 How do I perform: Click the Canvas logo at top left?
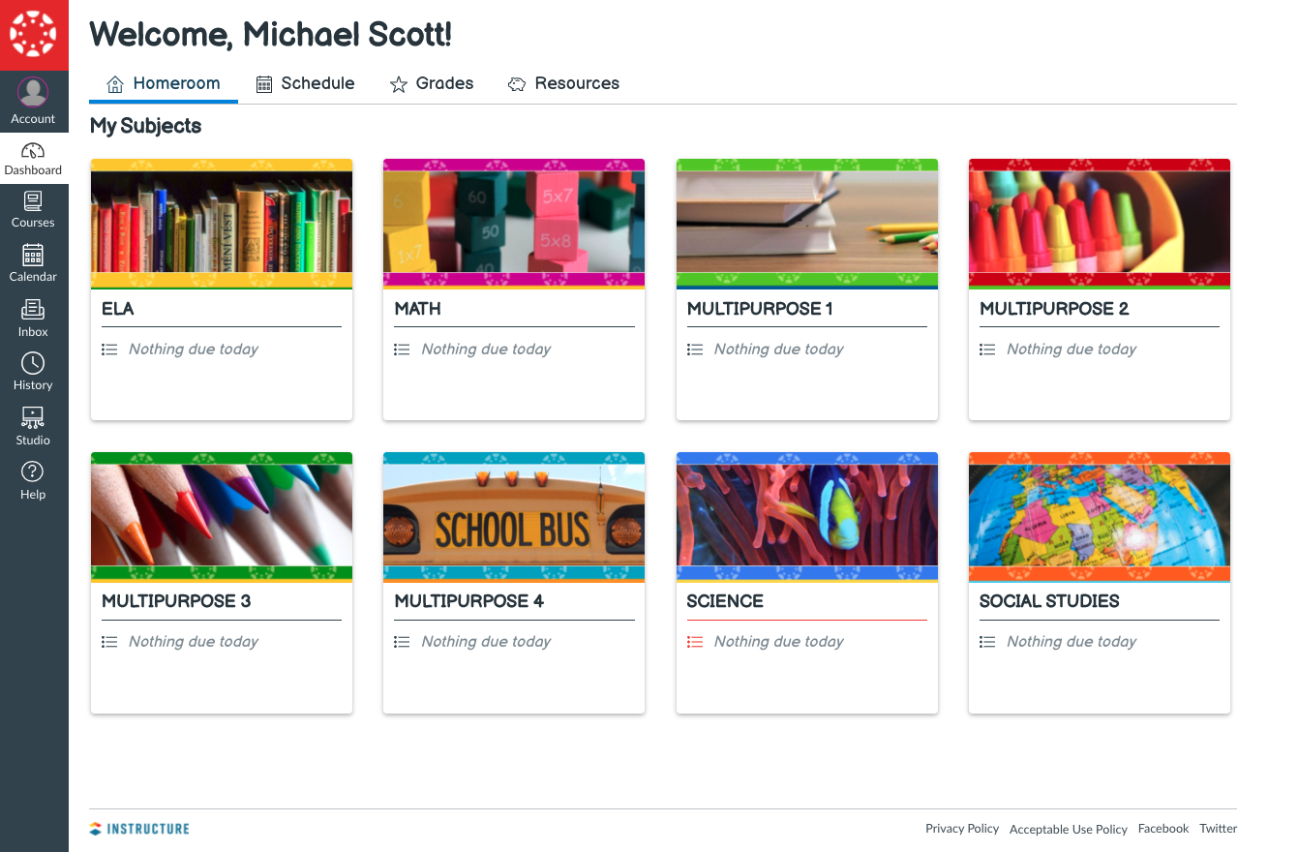click(x=33, y=34)
